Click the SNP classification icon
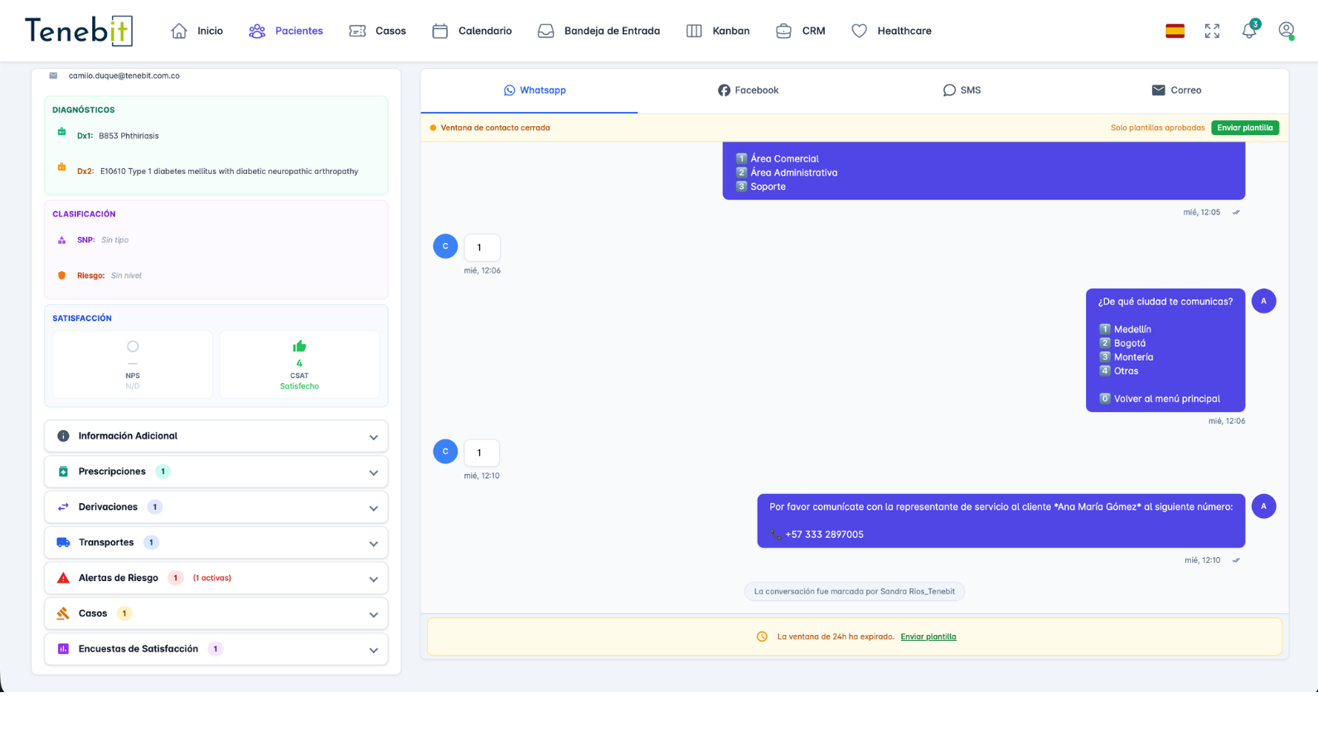 [x=61, y=240]
